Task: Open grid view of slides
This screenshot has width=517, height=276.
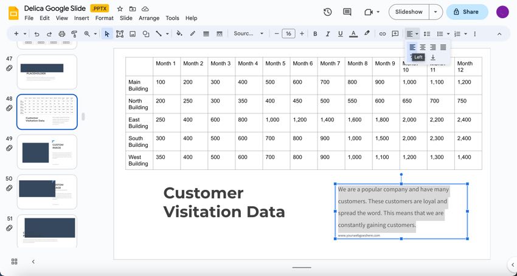Action: (14, 261)
